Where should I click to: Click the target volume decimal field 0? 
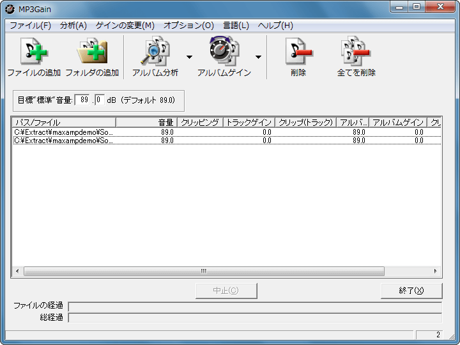tap(100, 100)
